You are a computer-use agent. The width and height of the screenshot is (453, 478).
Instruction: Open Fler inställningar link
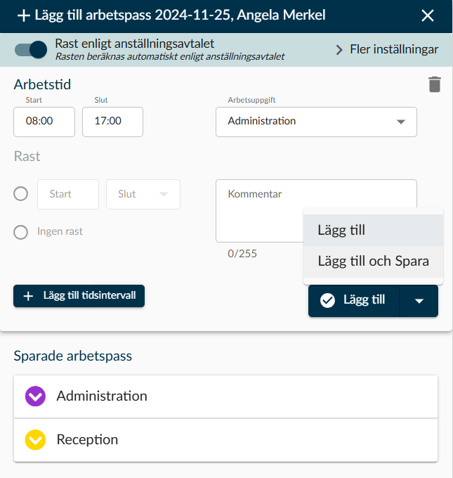[x=394, y=49]
